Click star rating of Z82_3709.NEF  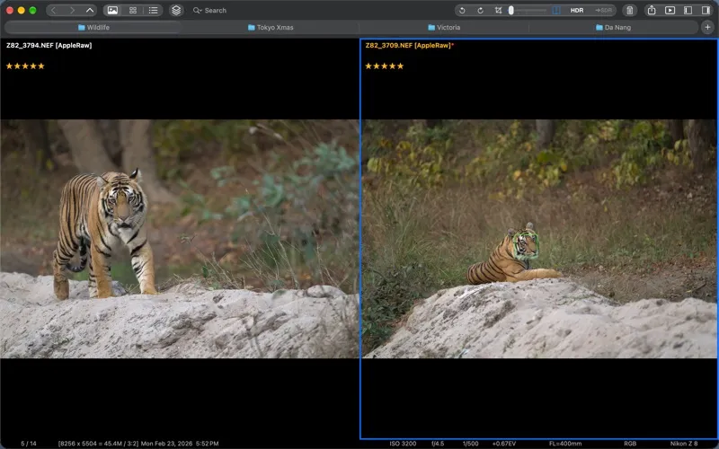pyautogui.click(x=385, y=66)
